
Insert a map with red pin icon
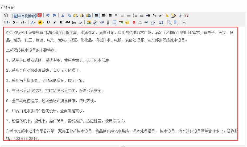click(x=134, y=22)
